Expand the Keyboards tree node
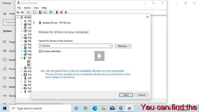Image resolution: width=199 pixels, height=112 pixels. click(21, 44)
